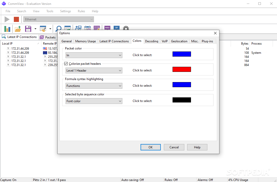
Task: Click 'Rules: Off' in status bar
Action: [171, 180]
